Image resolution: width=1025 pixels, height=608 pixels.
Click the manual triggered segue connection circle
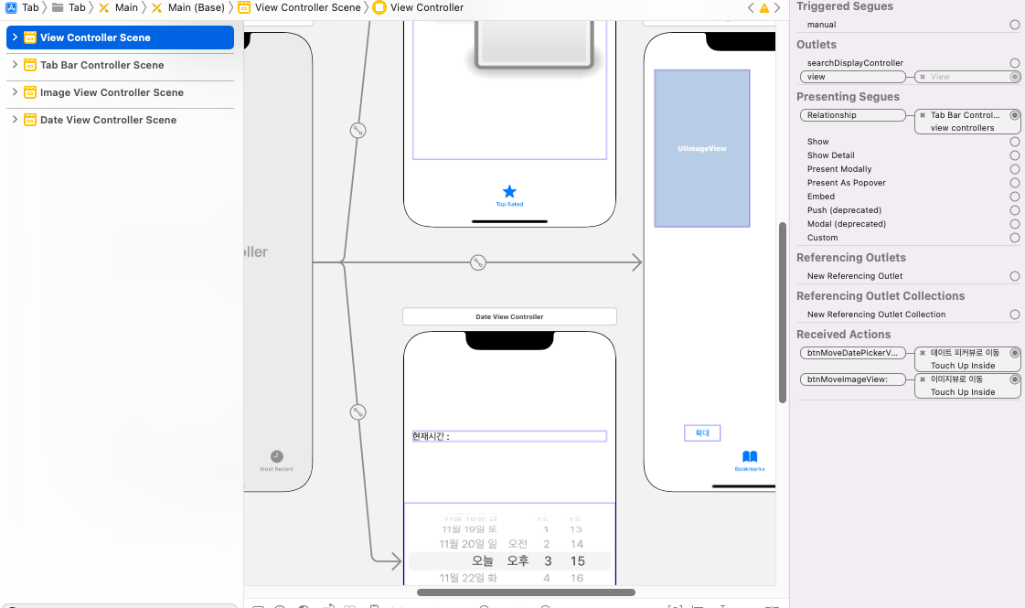1015,25
